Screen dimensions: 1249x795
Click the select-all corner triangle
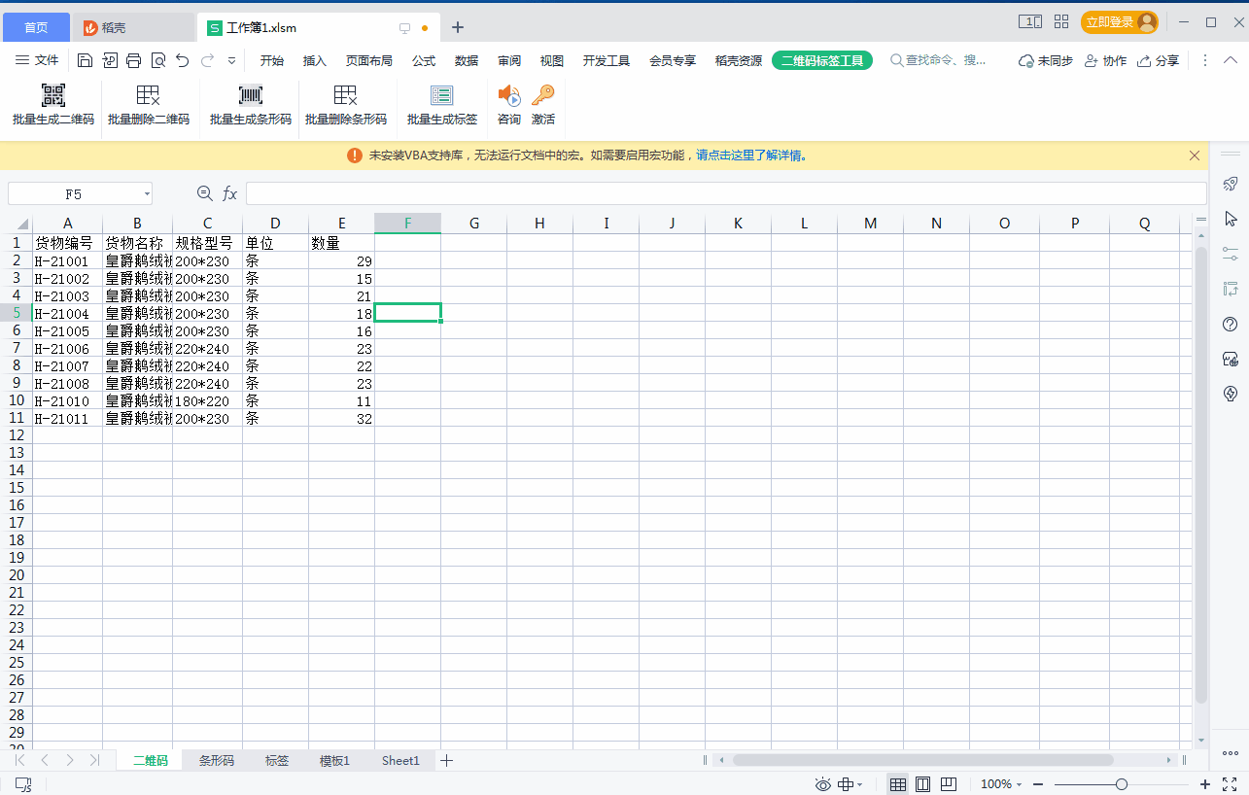(20, 224)
